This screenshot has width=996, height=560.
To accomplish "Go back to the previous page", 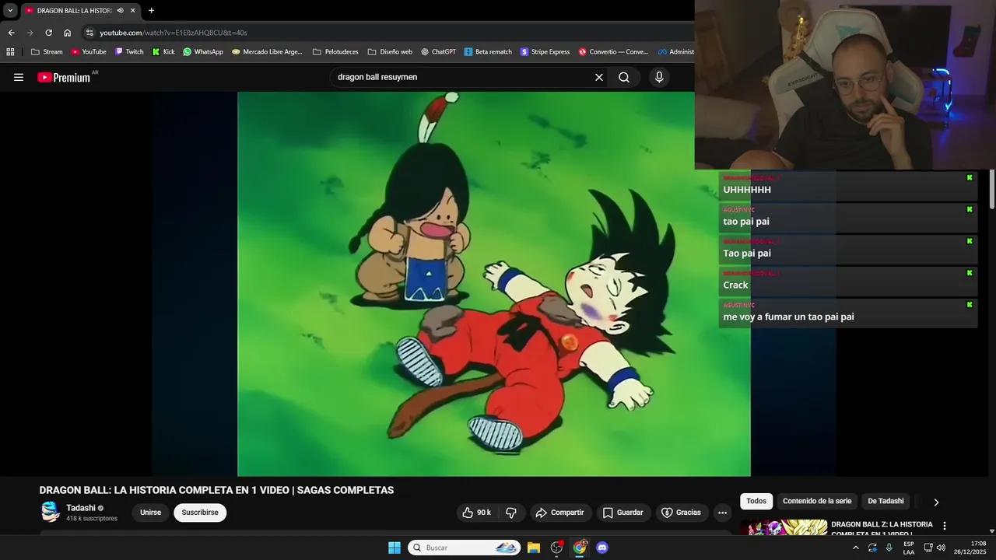I will [11, 33].
